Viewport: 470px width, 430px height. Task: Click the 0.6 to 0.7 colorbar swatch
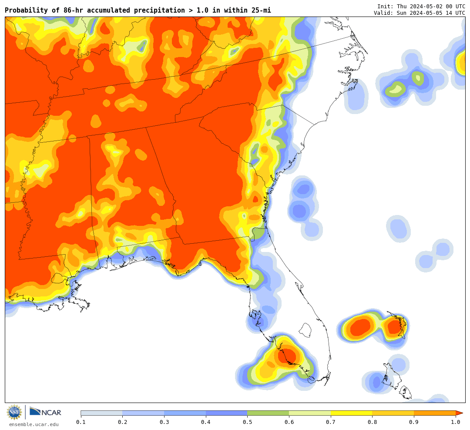(x=310, y=413)
